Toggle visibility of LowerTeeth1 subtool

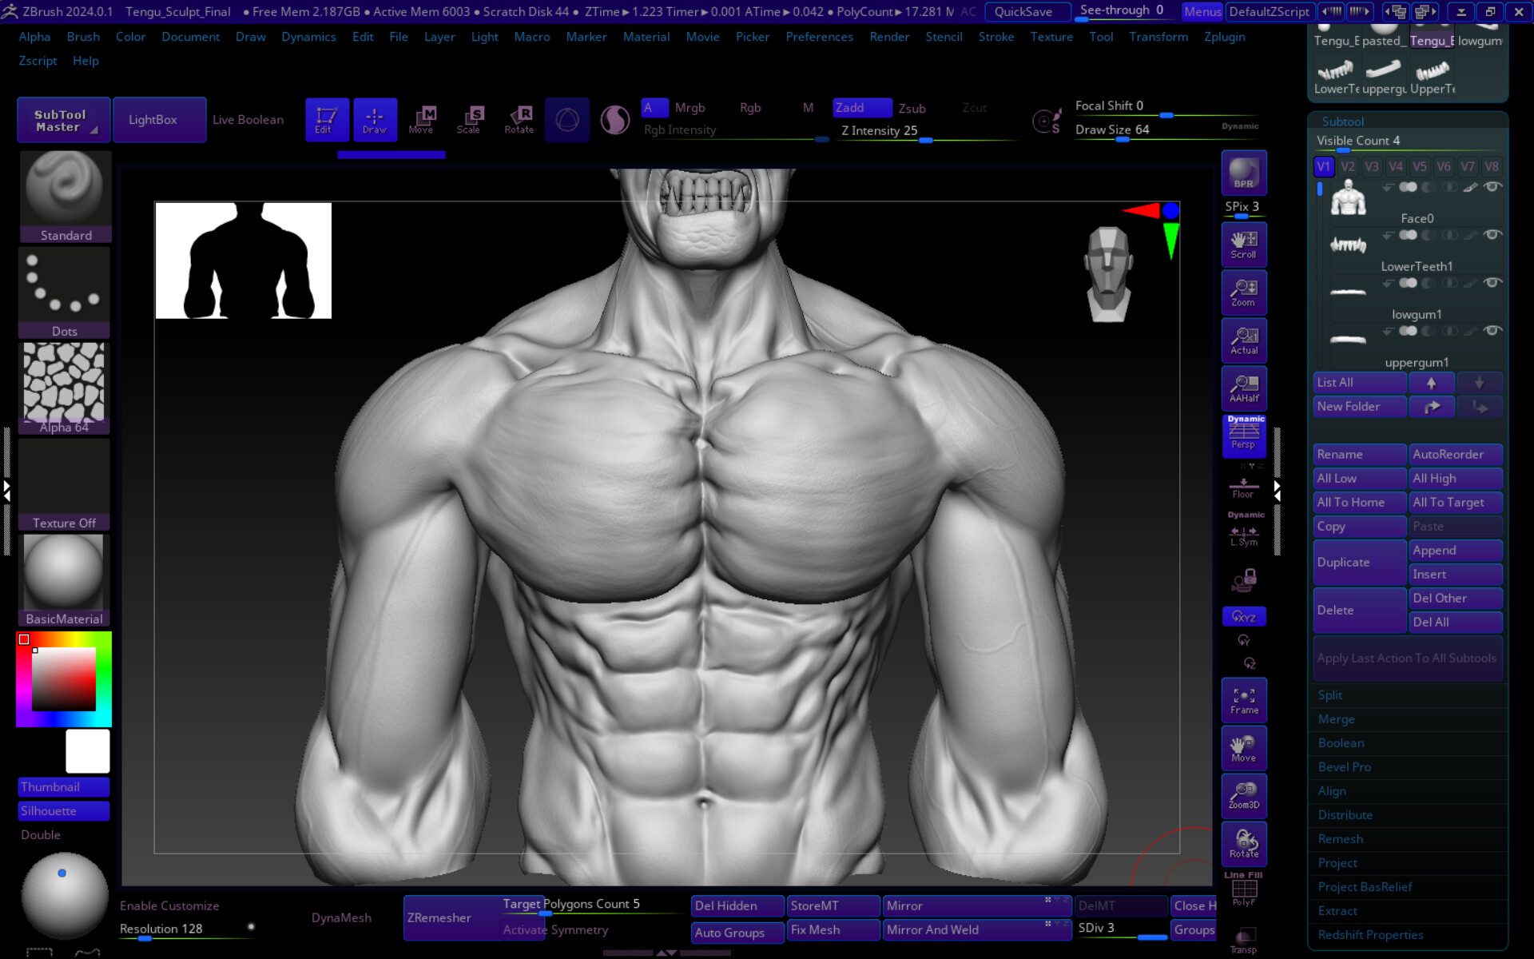point(1492,235)
